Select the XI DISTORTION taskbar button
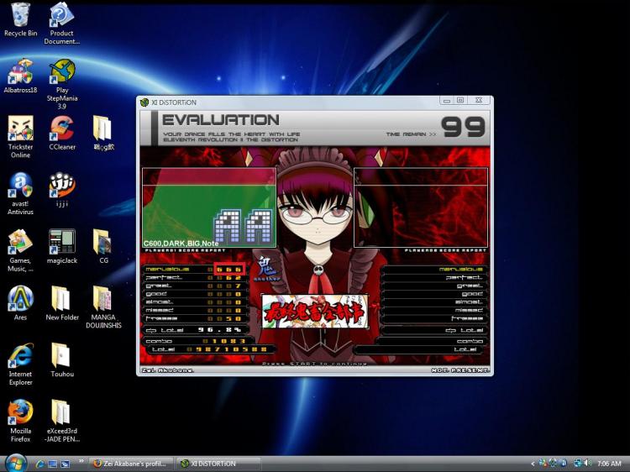Screen dimensions: 630x472 (217, 464)
